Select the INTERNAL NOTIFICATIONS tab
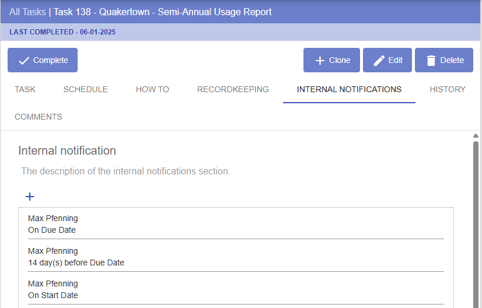Image resolution: width=482 pixels, height=308 pixels. point(349,89)
